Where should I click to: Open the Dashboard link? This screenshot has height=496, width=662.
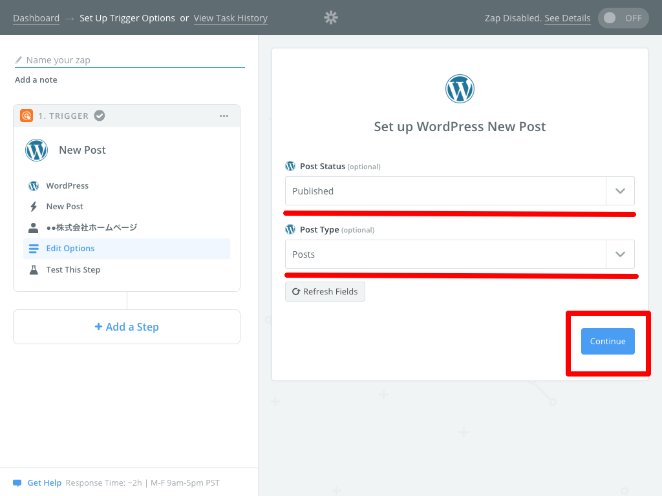click(x=36, y=18)
